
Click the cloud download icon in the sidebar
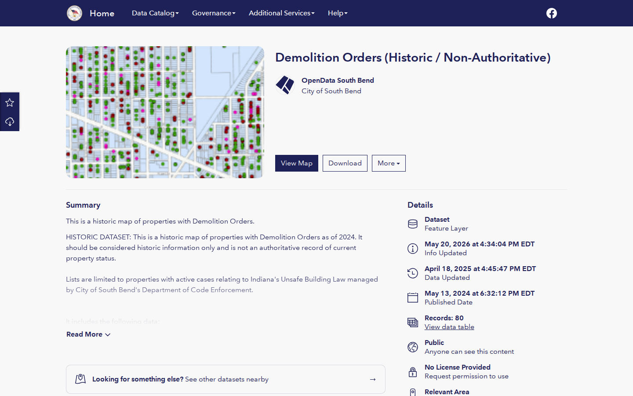click(10, 121)
